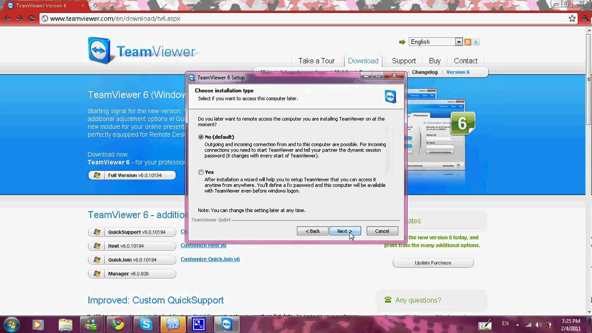The height and width of the screenshot is (333, 592).
Task: Click the TeamViewer icon in the Setup dialog header
Action: 390,96
